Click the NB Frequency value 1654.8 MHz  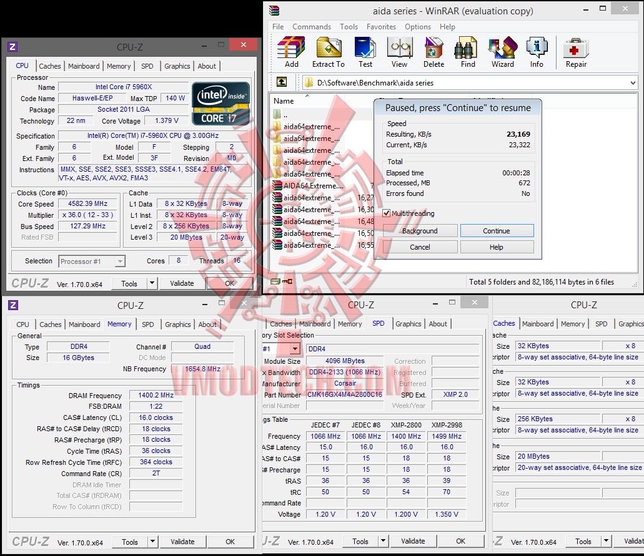pyautogui.click(x=202, y=369)
